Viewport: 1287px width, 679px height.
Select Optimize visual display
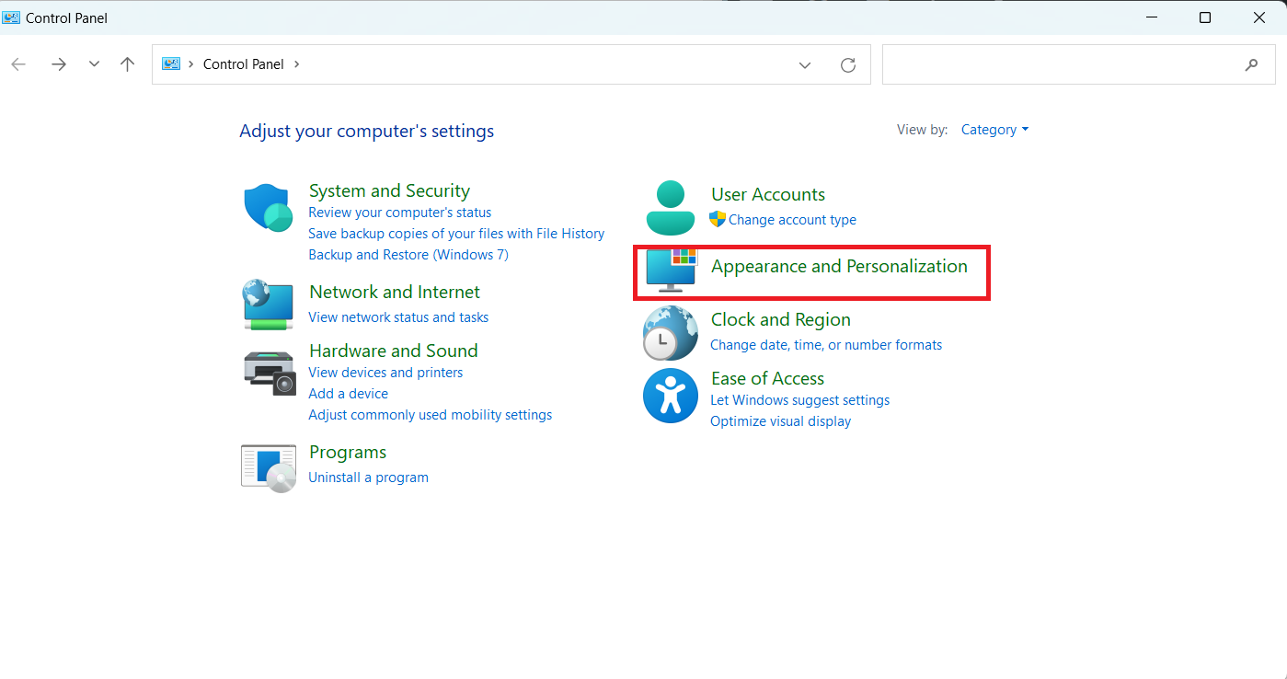[781, 421]
